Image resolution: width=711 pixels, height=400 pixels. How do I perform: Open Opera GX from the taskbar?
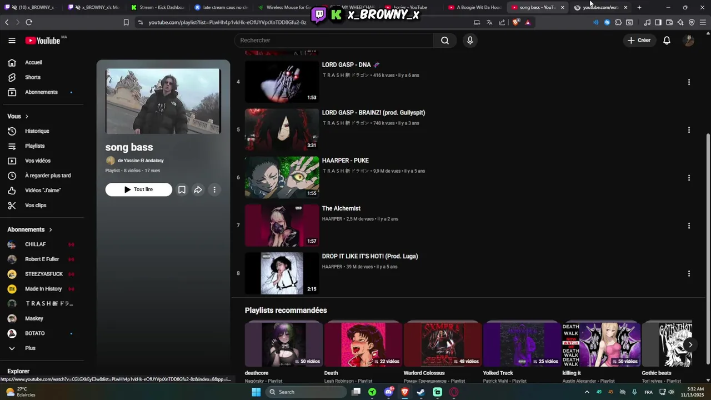[x=454, y=392]
